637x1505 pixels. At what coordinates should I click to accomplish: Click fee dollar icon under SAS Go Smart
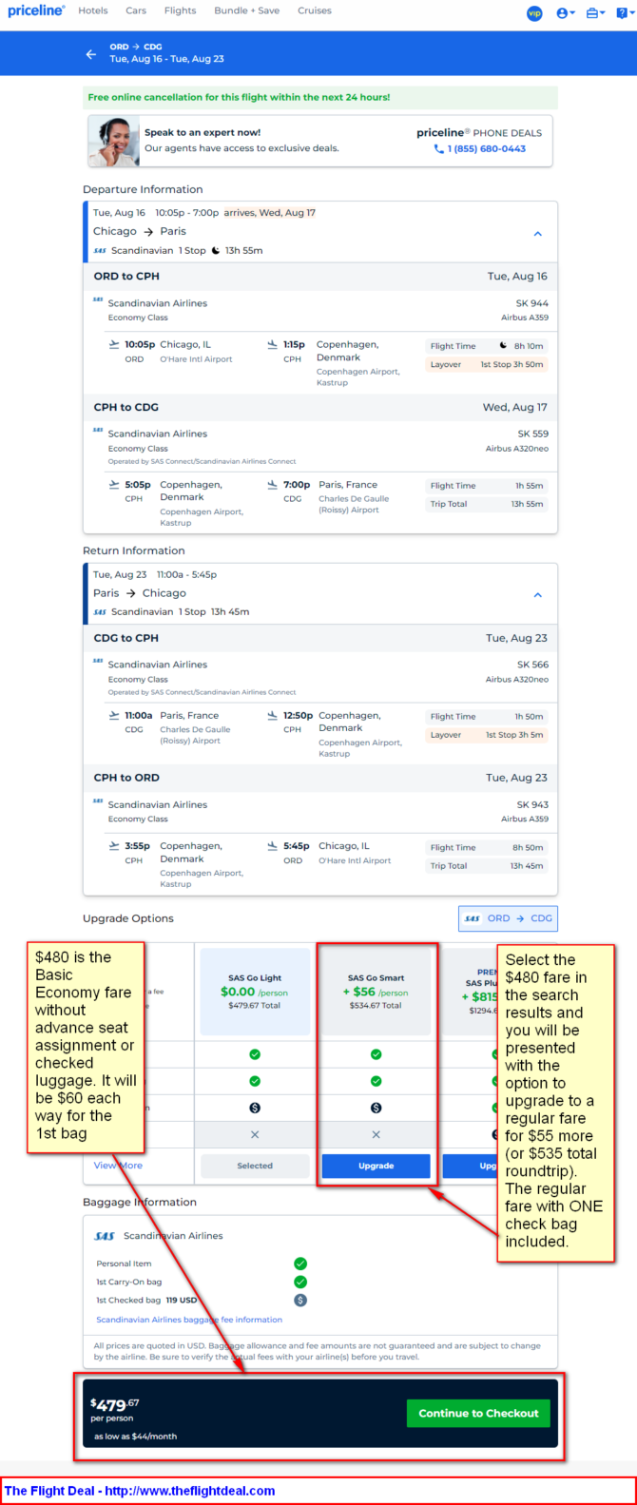pyautogui.click(x=376, y=1108)
